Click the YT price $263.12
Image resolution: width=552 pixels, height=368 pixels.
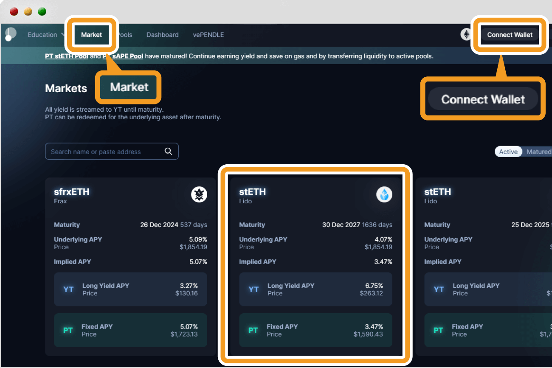tap(372, 293)
